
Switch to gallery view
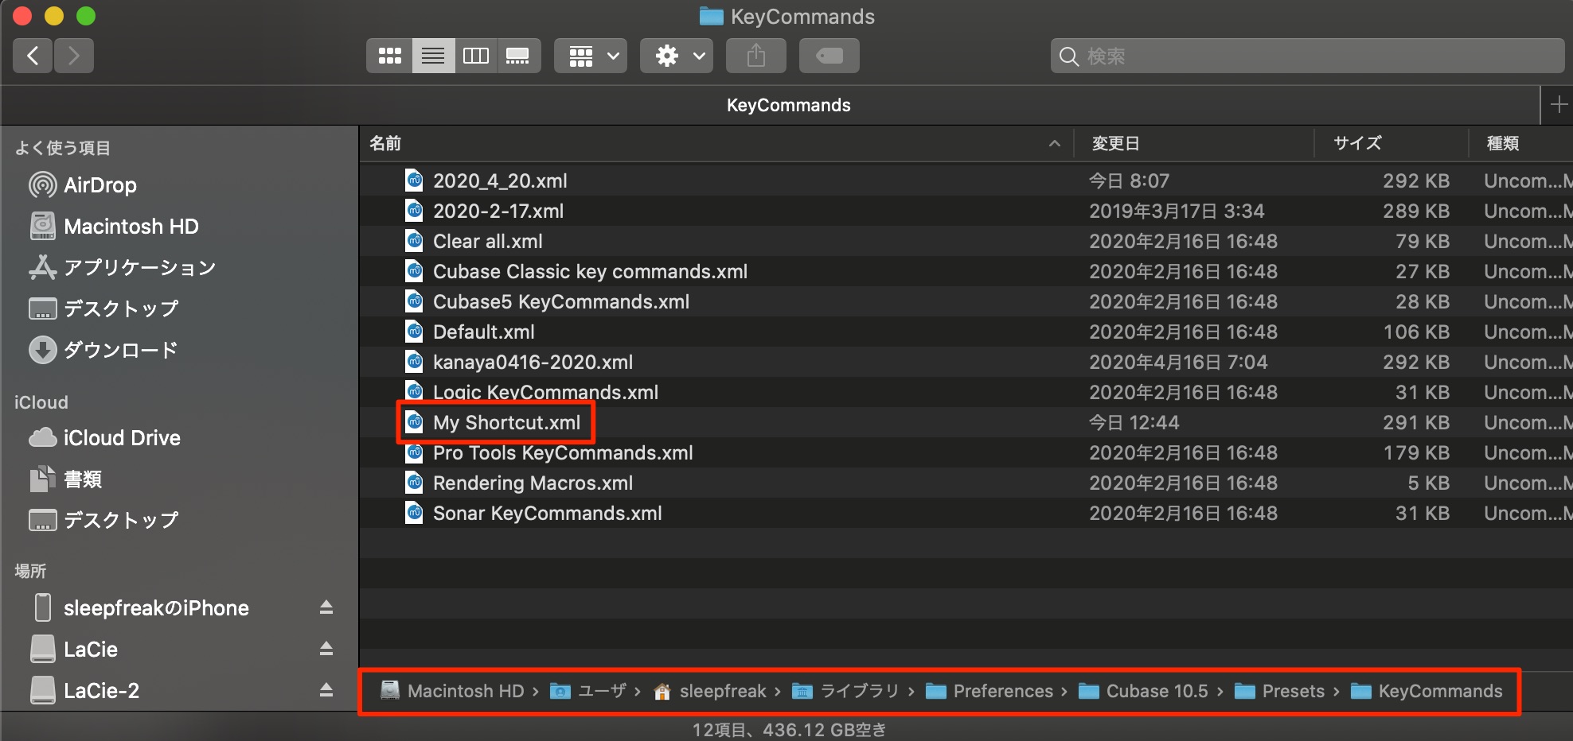[x=518, y=56]
